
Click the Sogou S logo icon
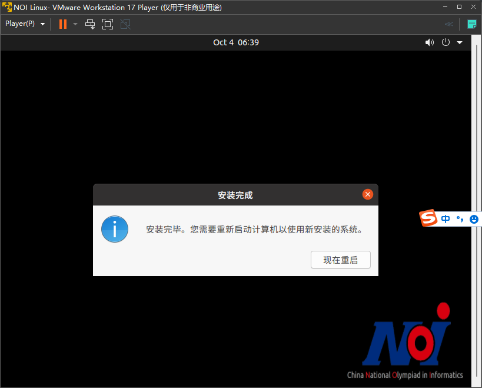tap(428, 218)
